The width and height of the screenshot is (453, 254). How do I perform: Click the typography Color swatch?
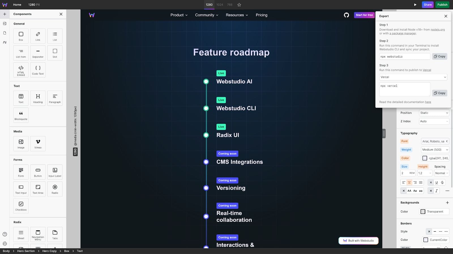tap(425, 158)
